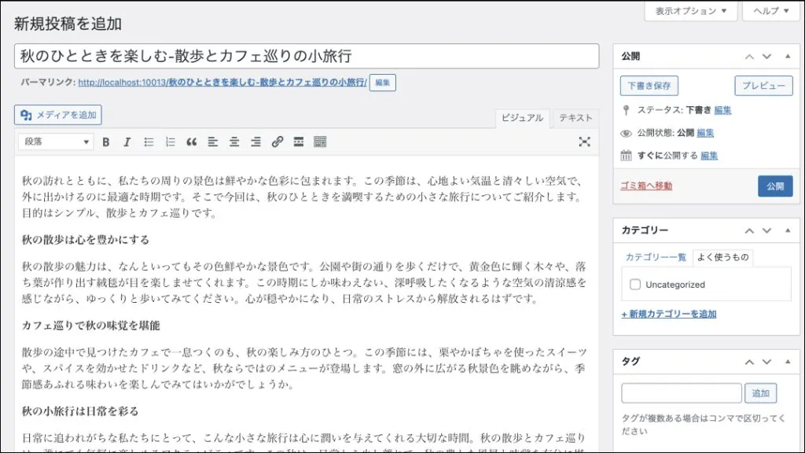Insert or edit link
This screenshot has height=453, width=805.
[278, 142]
